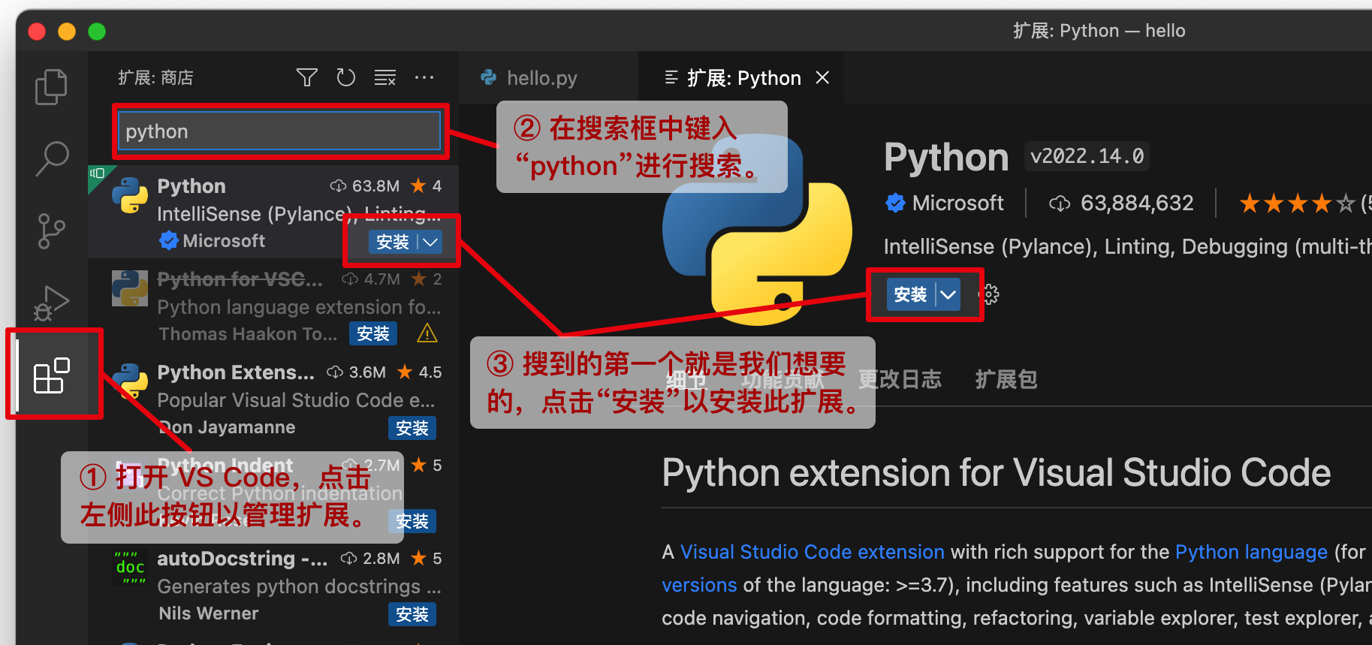Open the Search view in activity bar
This screenshot has width=1372, height=645.
click(51, 158)
